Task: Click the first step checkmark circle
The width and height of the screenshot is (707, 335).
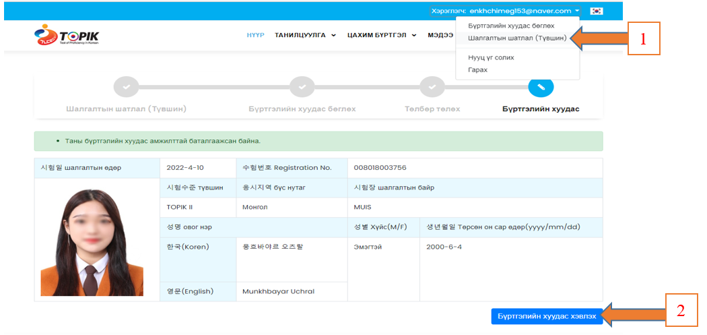Action: (x=126, y=87)
